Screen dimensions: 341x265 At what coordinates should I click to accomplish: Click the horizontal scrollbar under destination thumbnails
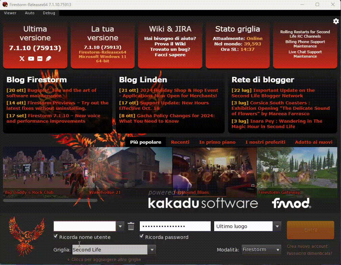pos(50,200)
